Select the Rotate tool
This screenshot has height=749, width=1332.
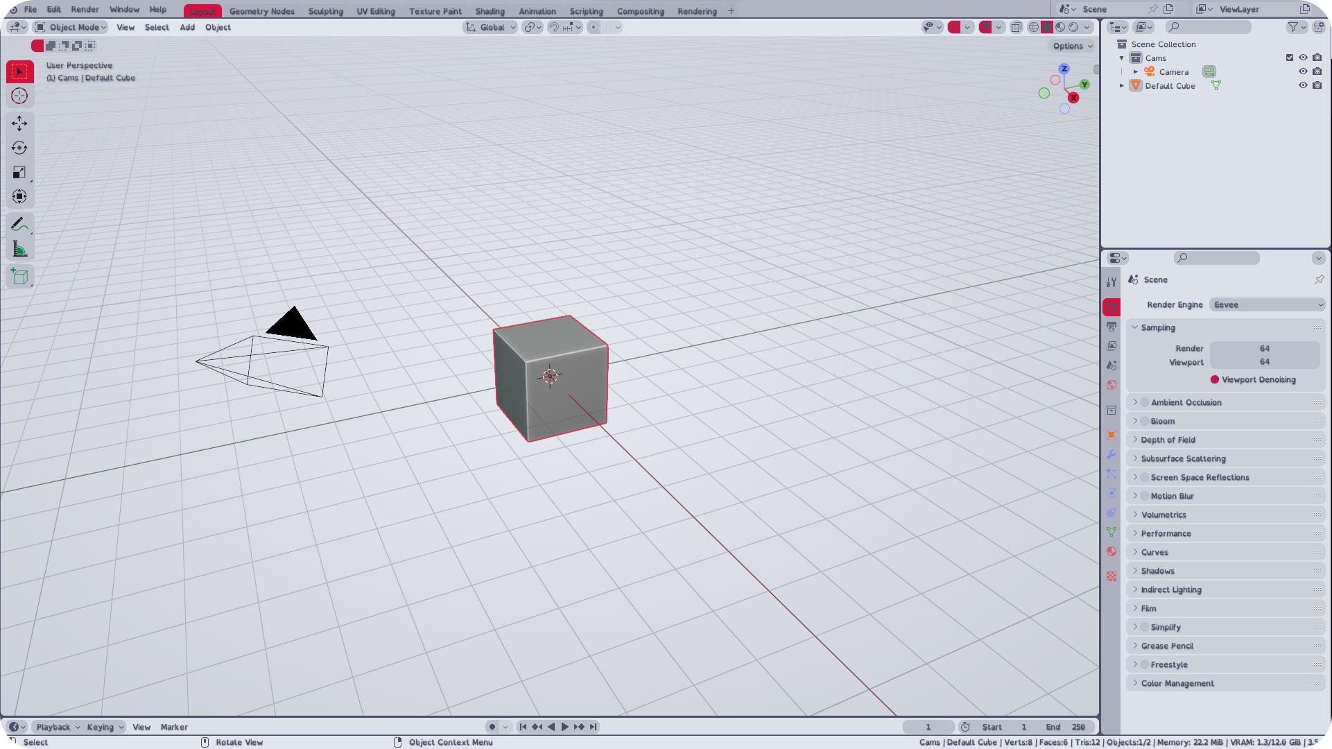point(19,147)
